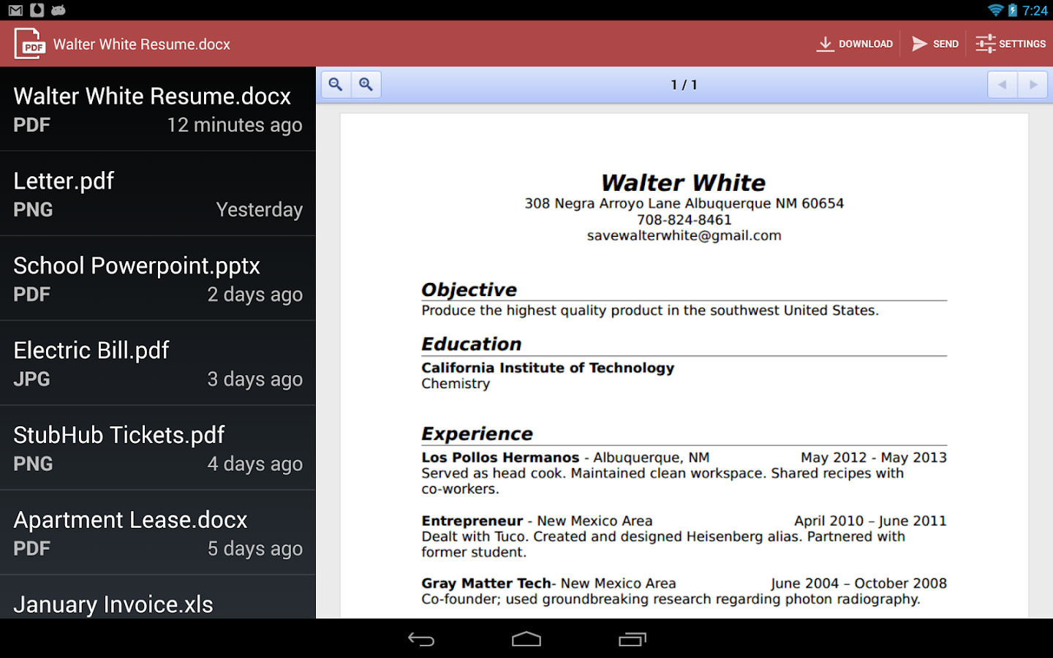Open the Recent Apps navigation button
The image size is (1053, 658).
633,640
